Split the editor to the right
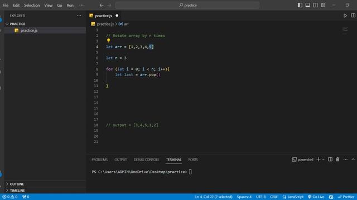357x200 pixels. click(x=353, y=16)
